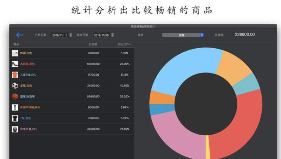The width and height of the screenshot is (281, 159).
Task: Click the amount 49500.00
Action: pyautogui.click(x=93, y=129)
